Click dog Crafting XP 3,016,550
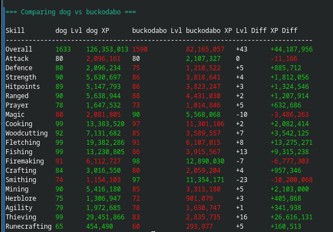The width and height of the screenshot is (333, 232). [104, 171]
